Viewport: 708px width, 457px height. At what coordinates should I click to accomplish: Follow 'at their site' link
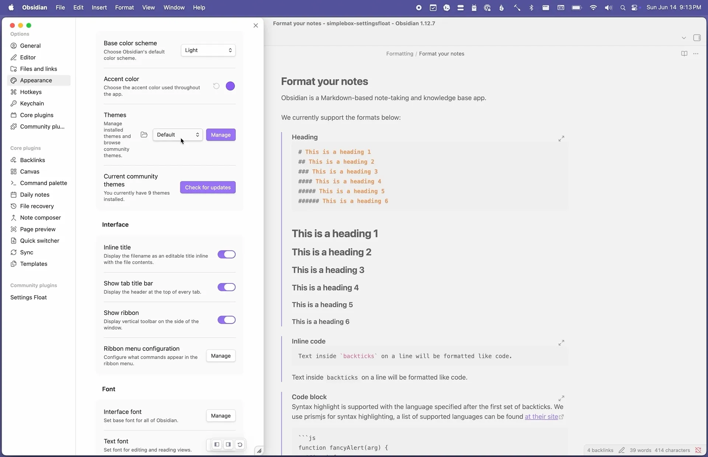(541, 417)
